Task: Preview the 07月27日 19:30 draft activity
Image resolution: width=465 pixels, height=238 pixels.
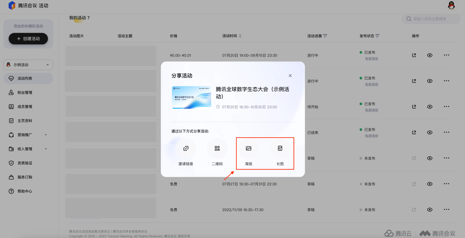Action: coord(430,184)
